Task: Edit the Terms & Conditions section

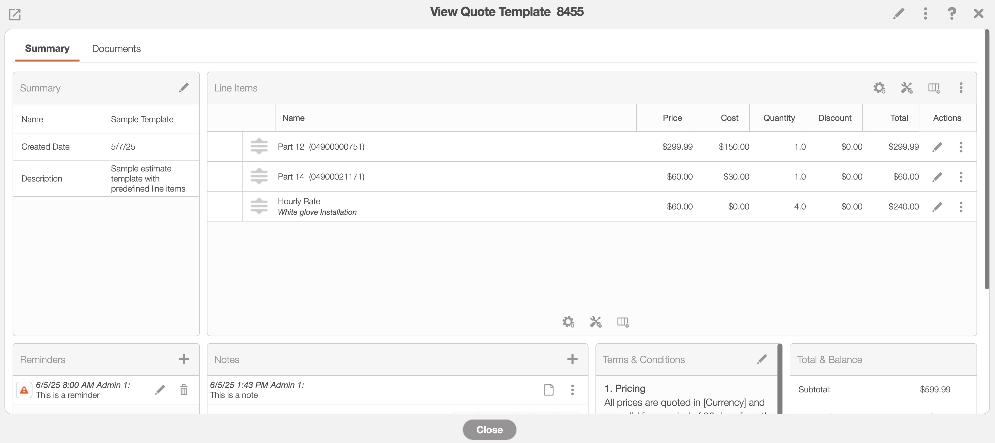Action: (x=762, y=359)
